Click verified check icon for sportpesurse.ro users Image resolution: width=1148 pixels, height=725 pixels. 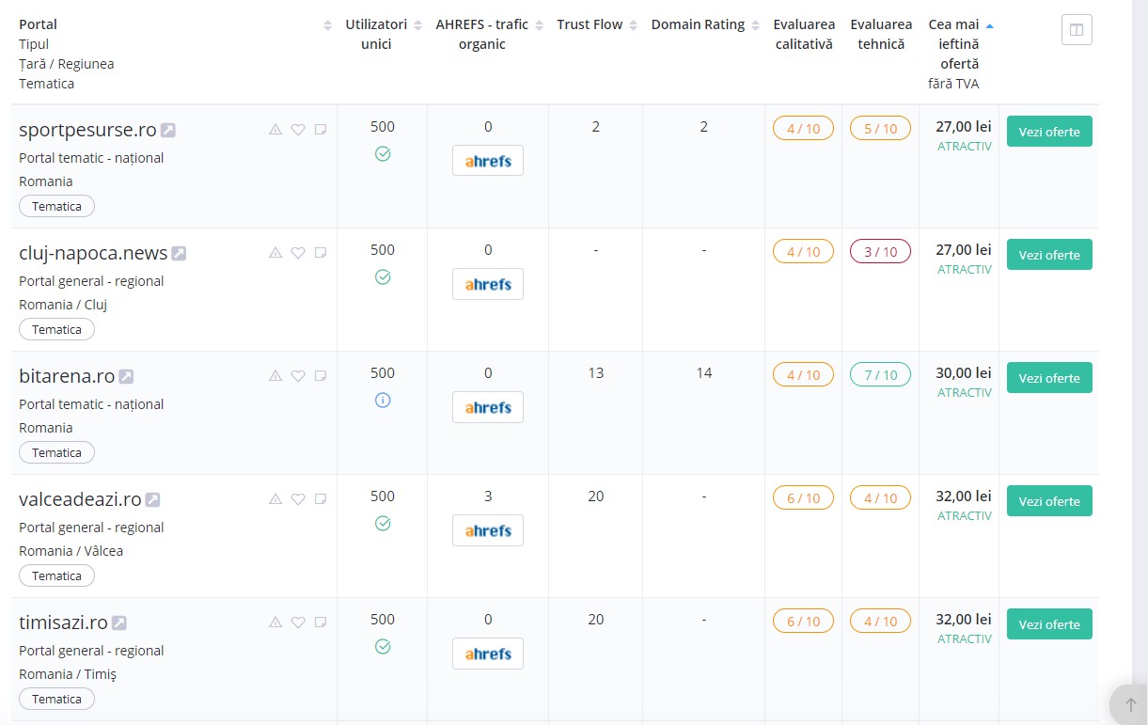383,154
